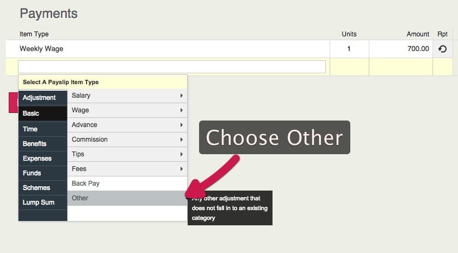Expand the Wage submenu

127,110
